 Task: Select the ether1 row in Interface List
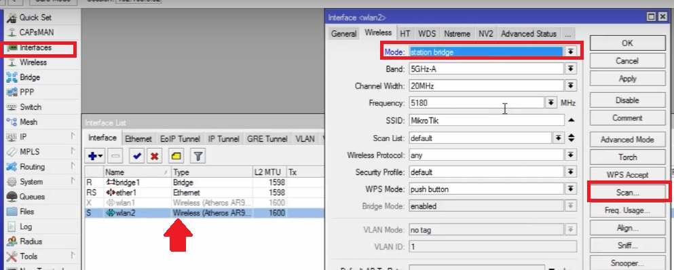[204, 193]
